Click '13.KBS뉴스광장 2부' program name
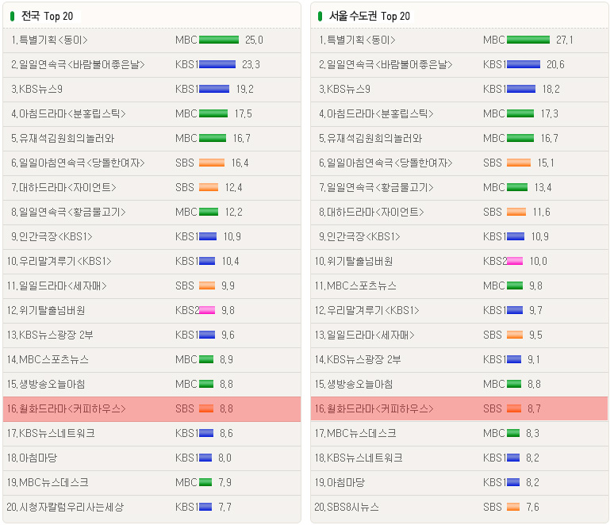Image resolution: width=614 pixels, height=525 pixels. [x=50, y=335]
